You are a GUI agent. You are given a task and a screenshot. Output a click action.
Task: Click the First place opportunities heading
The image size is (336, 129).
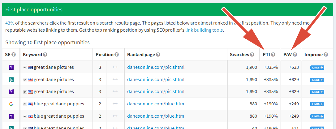click(34, 10)
